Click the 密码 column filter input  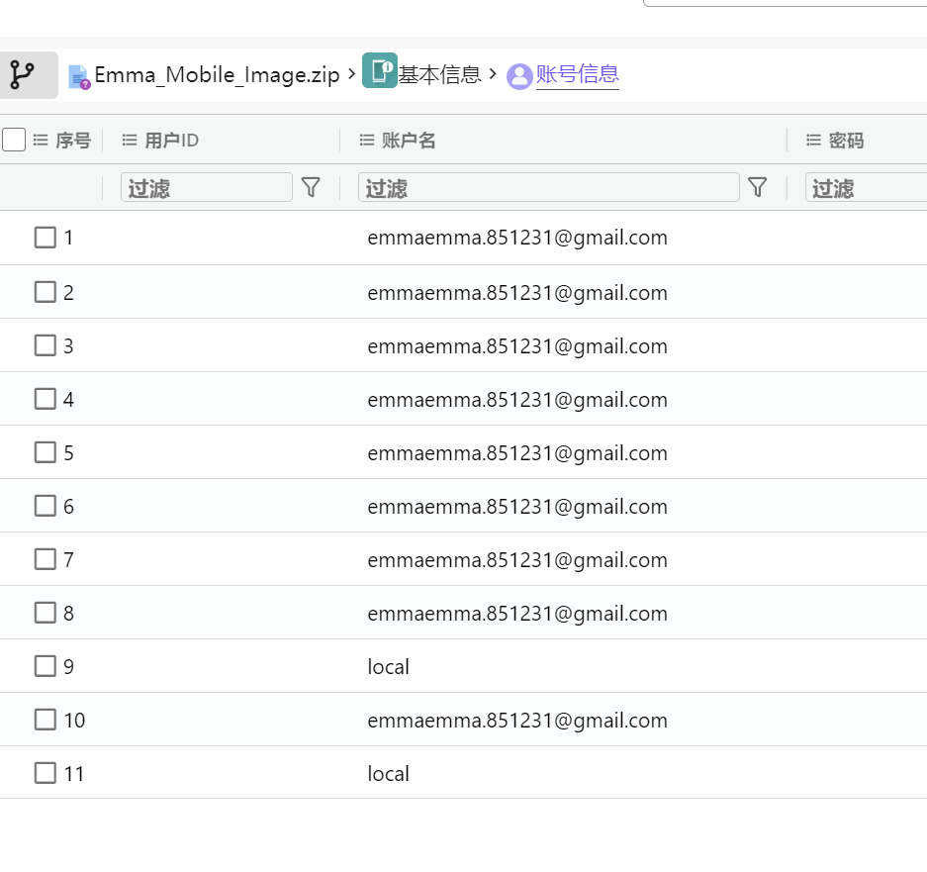tap(871, 187)
